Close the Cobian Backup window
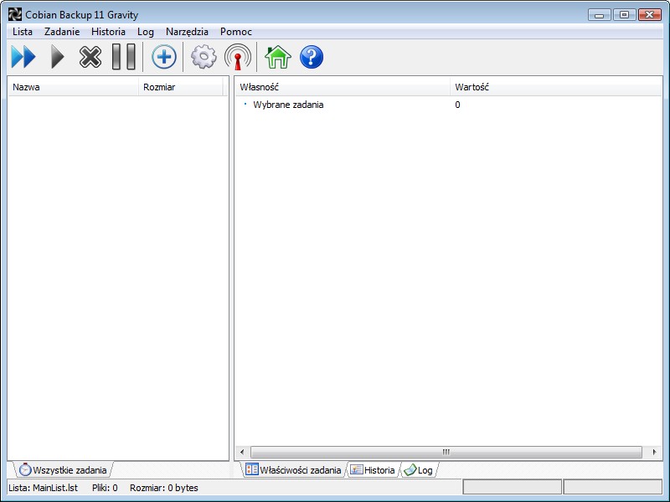This screenshot has width=670, height=502. [x=650, y=15]
